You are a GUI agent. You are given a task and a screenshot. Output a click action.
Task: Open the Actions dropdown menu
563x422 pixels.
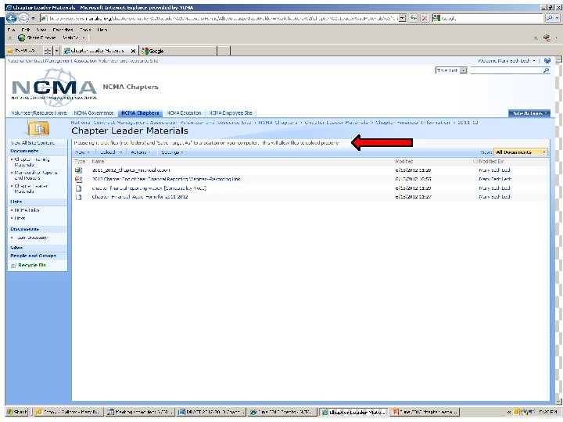pos(141,152)
